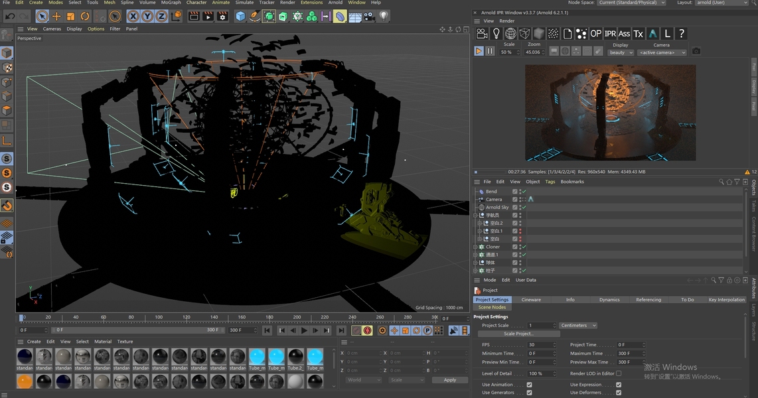Toggle the Cloner object enable checkmark

(x=524, y=247)
